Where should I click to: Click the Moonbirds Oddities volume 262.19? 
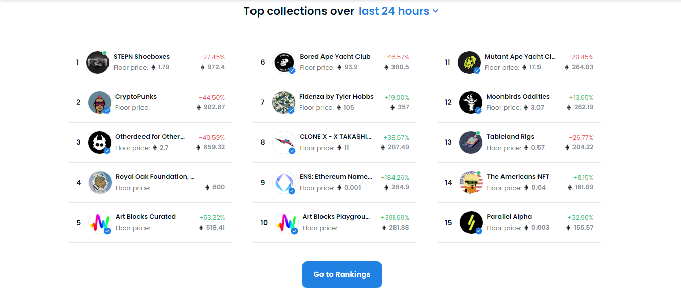[x=584, y=107]
